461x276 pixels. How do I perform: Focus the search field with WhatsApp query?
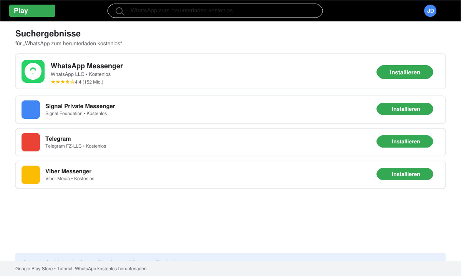215,11
